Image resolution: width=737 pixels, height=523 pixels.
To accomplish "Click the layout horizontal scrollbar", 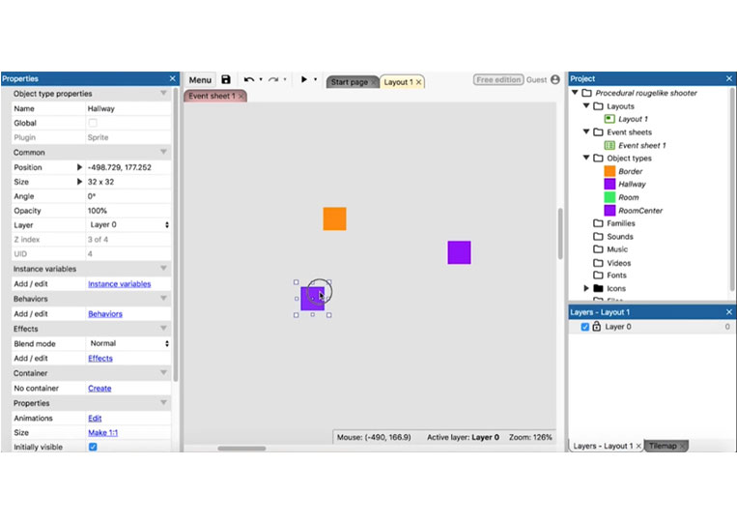I will point(241,449).
